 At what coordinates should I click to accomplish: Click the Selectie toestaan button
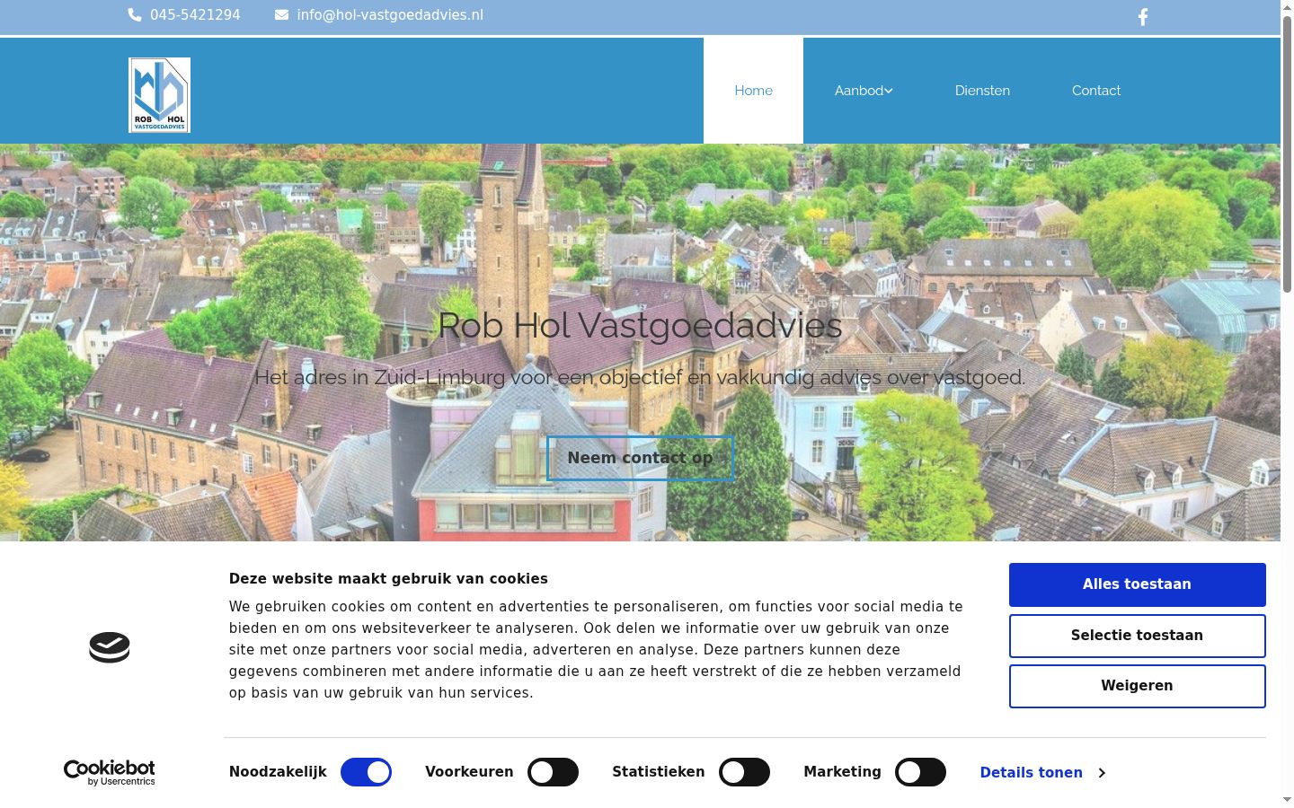point(1137,636)
